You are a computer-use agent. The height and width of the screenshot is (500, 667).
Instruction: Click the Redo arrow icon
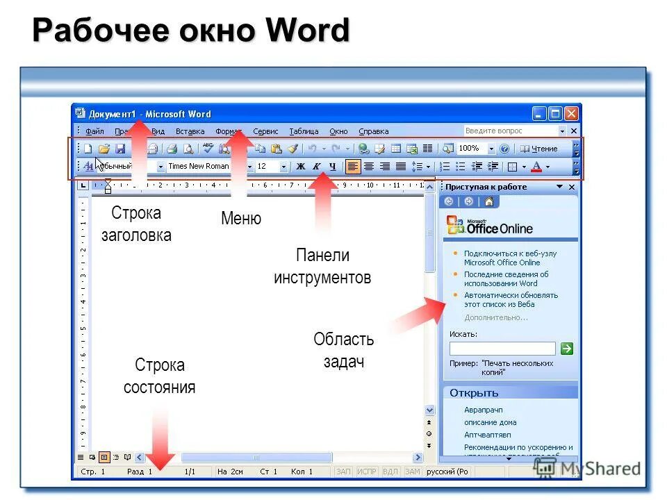point(336,149)
